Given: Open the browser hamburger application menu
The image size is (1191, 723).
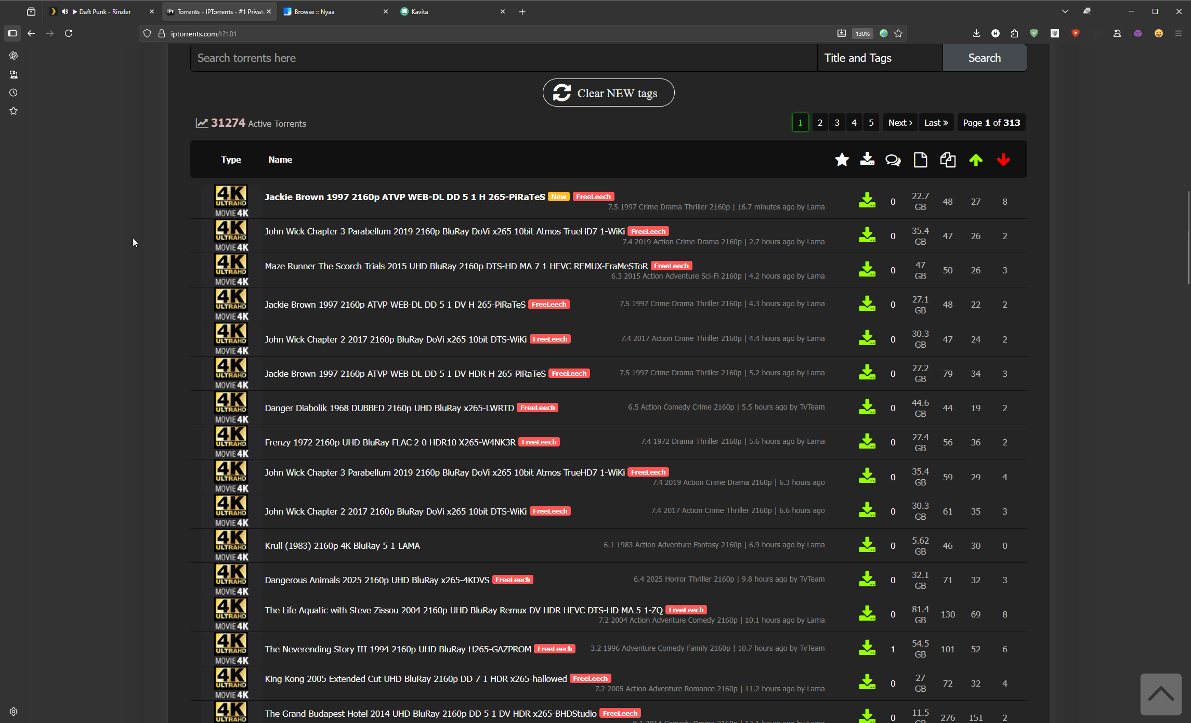Looking at the screenshot, I should (1178, 33).
